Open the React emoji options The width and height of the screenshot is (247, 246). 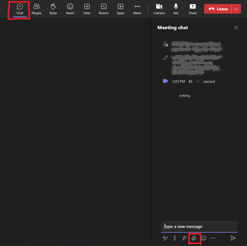(70, 9)
